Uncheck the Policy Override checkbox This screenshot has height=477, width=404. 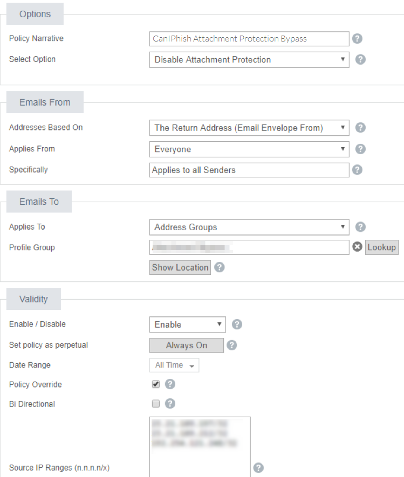pos(155,384)
